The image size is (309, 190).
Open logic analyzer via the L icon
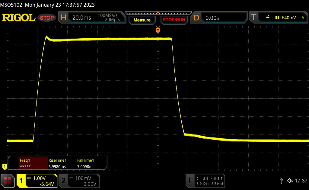[190, 180]
